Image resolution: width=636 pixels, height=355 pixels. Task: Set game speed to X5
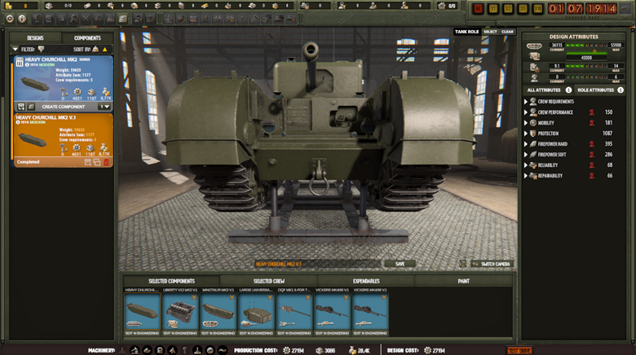click(x=523, y=8)
